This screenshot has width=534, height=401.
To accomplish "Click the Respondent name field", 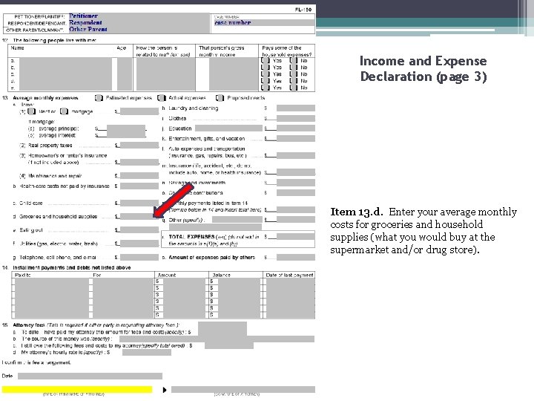I will coord(139,23).
